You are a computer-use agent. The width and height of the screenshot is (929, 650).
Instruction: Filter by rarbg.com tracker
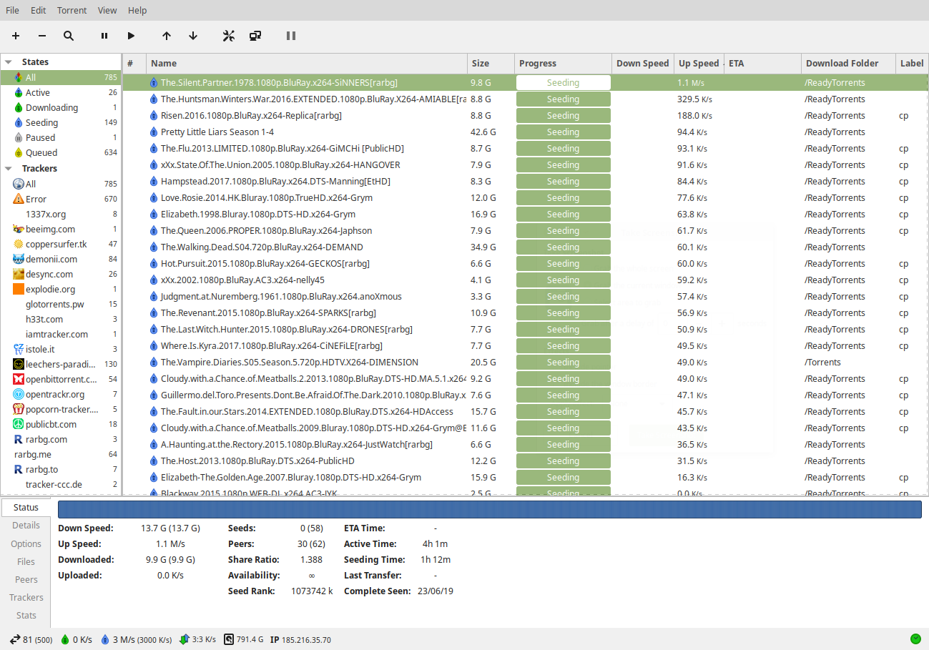click(61, 439)
